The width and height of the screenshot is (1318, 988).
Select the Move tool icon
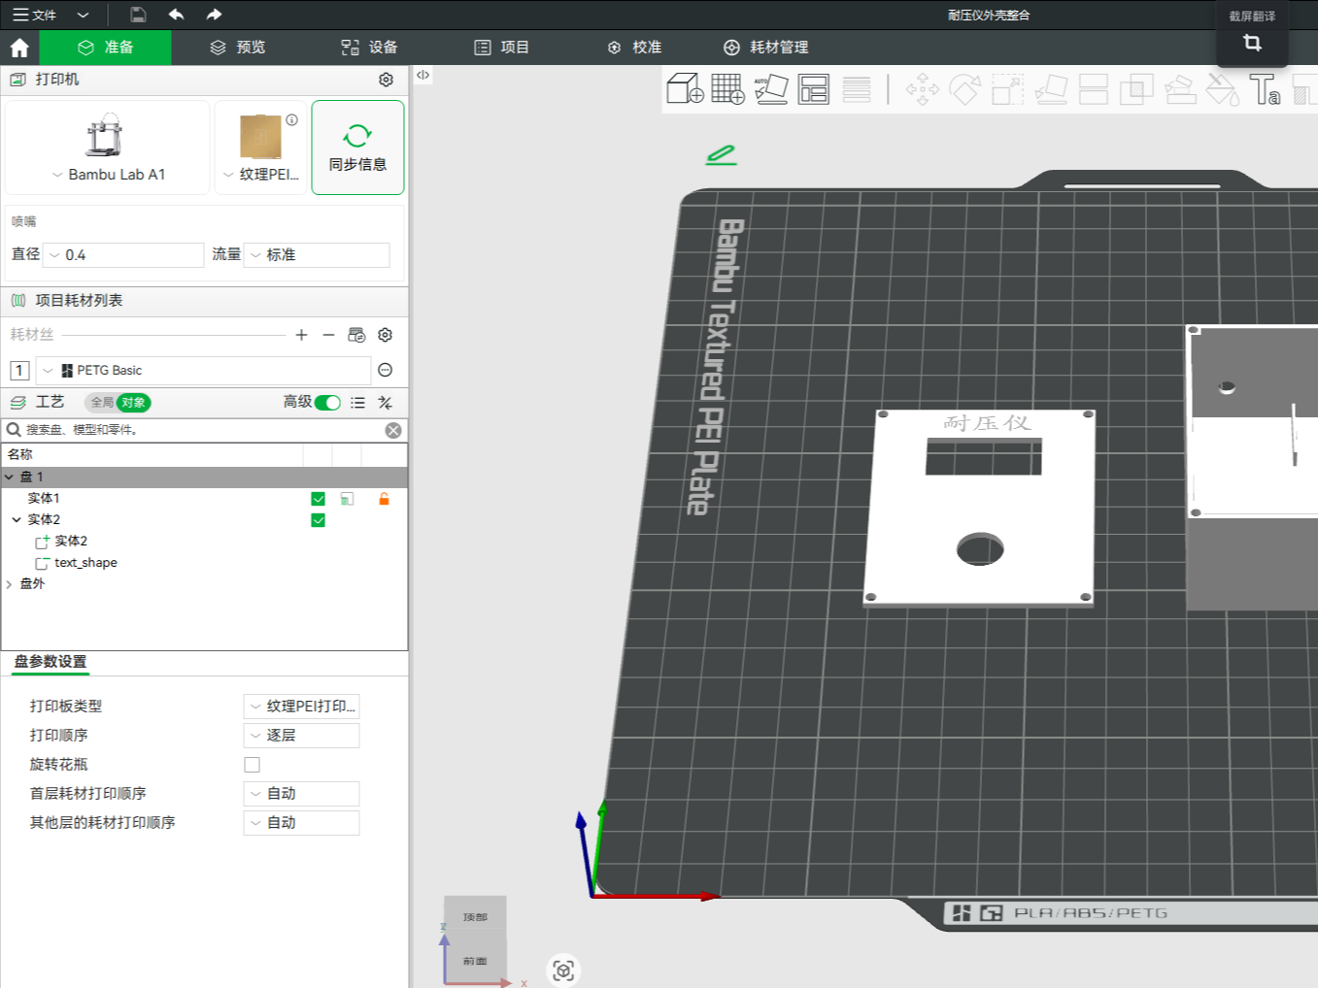click(x=922, y=89)
